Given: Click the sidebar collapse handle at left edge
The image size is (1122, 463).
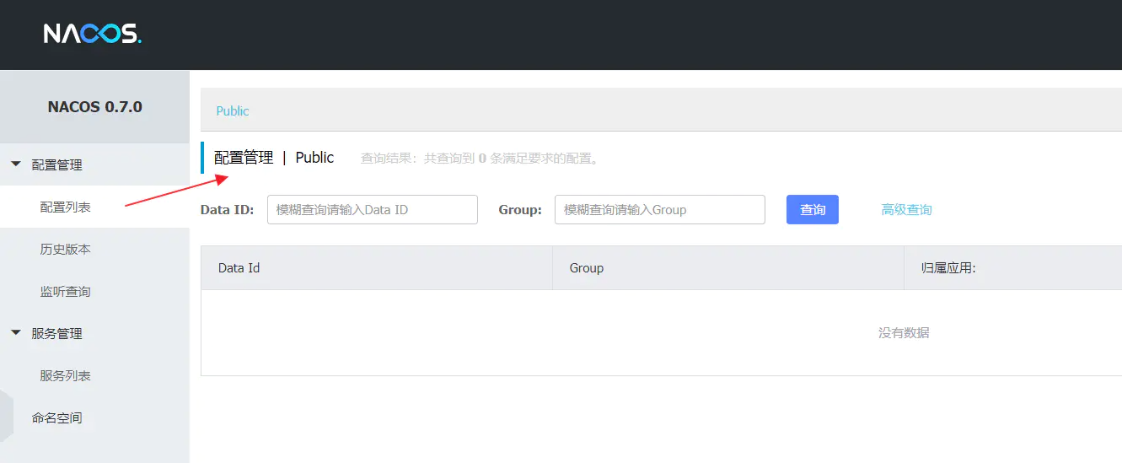Looking at the screenshot, I should [6, 416].
